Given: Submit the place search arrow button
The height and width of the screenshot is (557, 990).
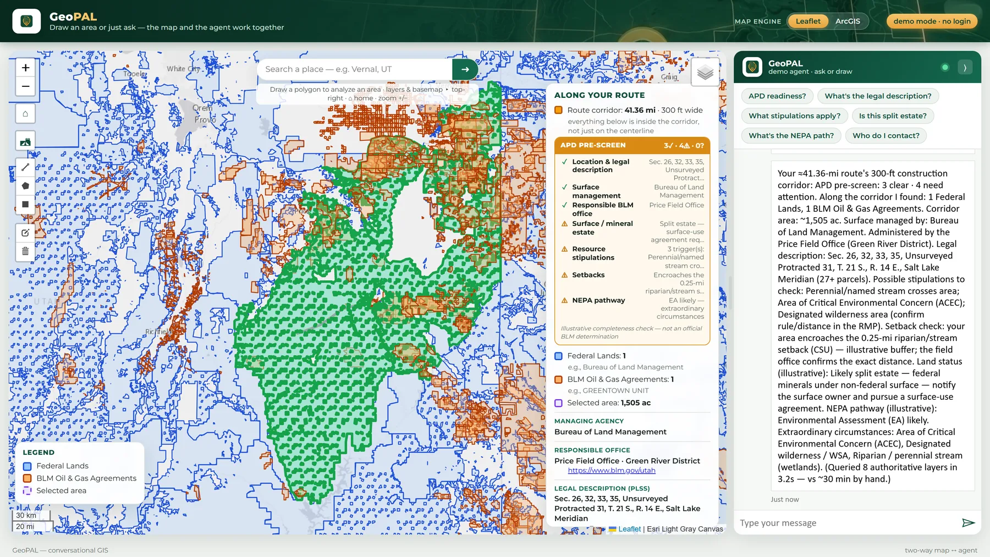Looking at the screenshot, I should point(465,69).
